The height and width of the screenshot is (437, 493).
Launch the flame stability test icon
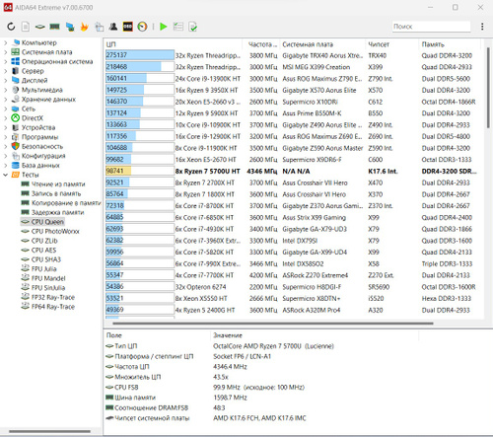click(x=84, y=27)
